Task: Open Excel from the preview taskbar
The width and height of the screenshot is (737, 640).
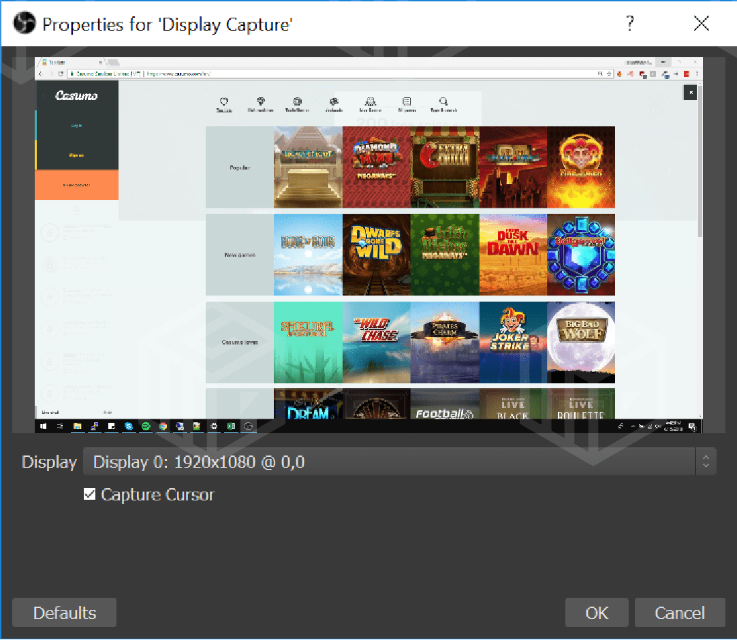Action: click(x=231, y=426)
